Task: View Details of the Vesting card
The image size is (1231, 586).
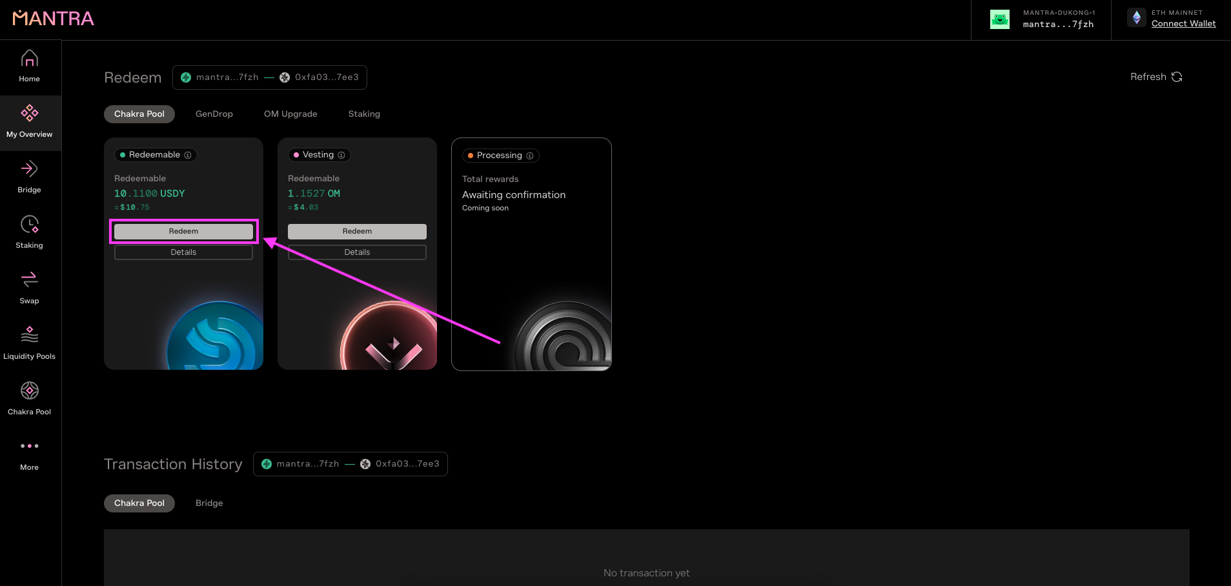Action: coord(357,252)
